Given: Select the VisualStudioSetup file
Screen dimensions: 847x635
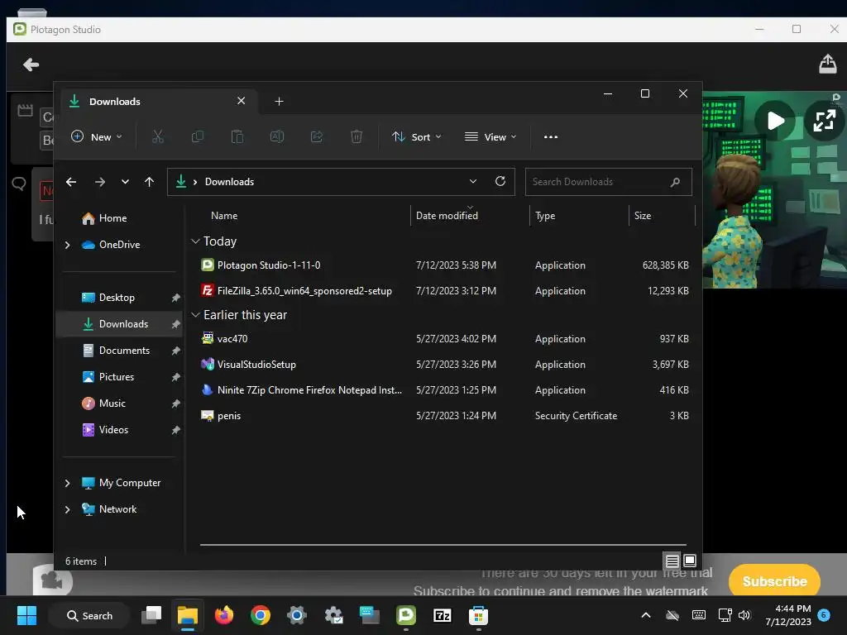Looking at the screenshot, I should (x=444, y=365).
